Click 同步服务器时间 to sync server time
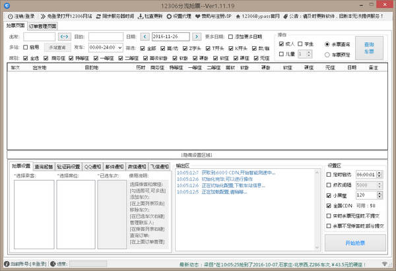396x271 pixels. [121, 15]
